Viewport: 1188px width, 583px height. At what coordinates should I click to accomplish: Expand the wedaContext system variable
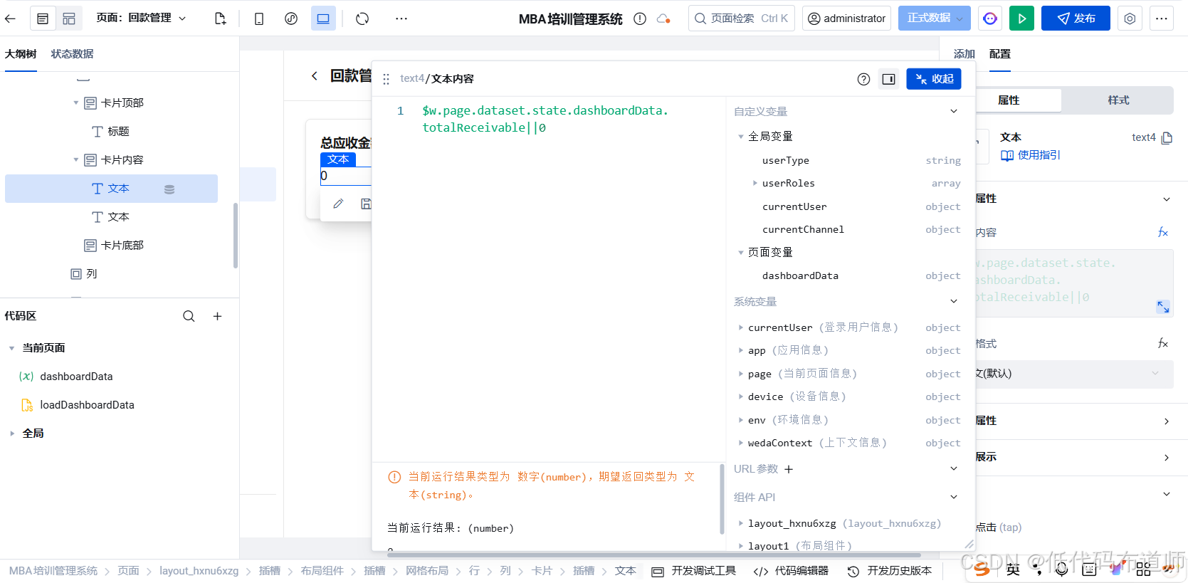741,443
